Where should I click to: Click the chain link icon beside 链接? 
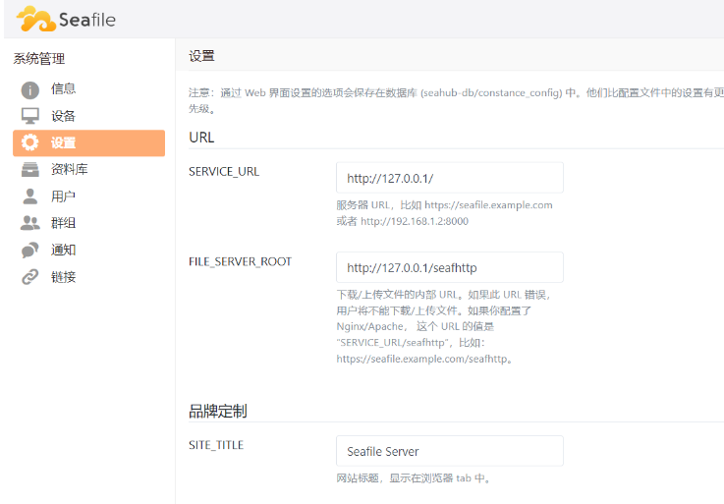click(30, 277)
